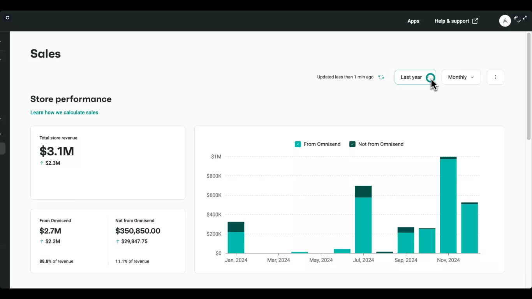Open the Last year date range dropdown
Screen dimensions: 532x299
coord(414,77)
